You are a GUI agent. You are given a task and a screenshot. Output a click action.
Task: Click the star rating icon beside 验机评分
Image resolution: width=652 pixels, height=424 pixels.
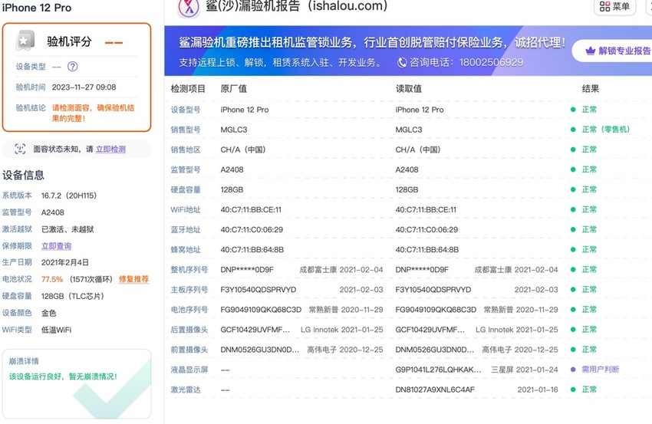pos(25,41)
